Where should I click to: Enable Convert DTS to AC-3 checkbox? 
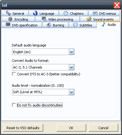pos(14,74)
